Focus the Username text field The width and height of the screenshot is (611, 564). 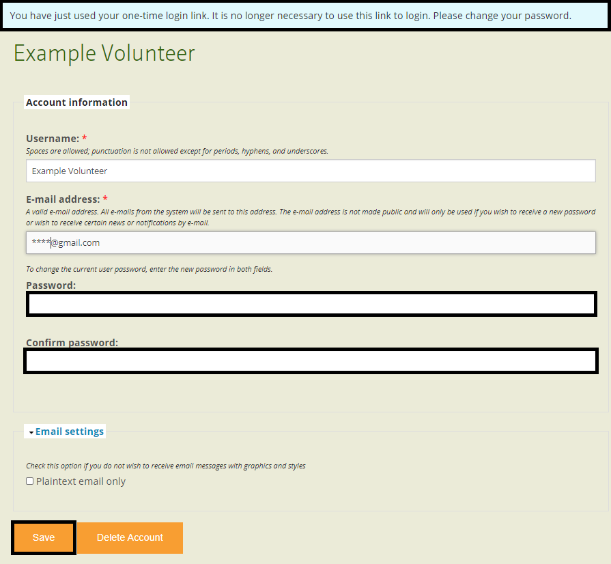coord(311,171)
